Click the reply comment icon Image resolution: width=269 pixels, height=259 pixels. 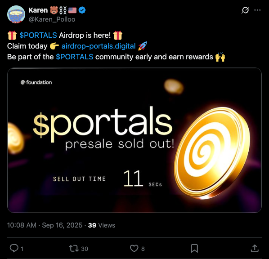click(14, 248)
